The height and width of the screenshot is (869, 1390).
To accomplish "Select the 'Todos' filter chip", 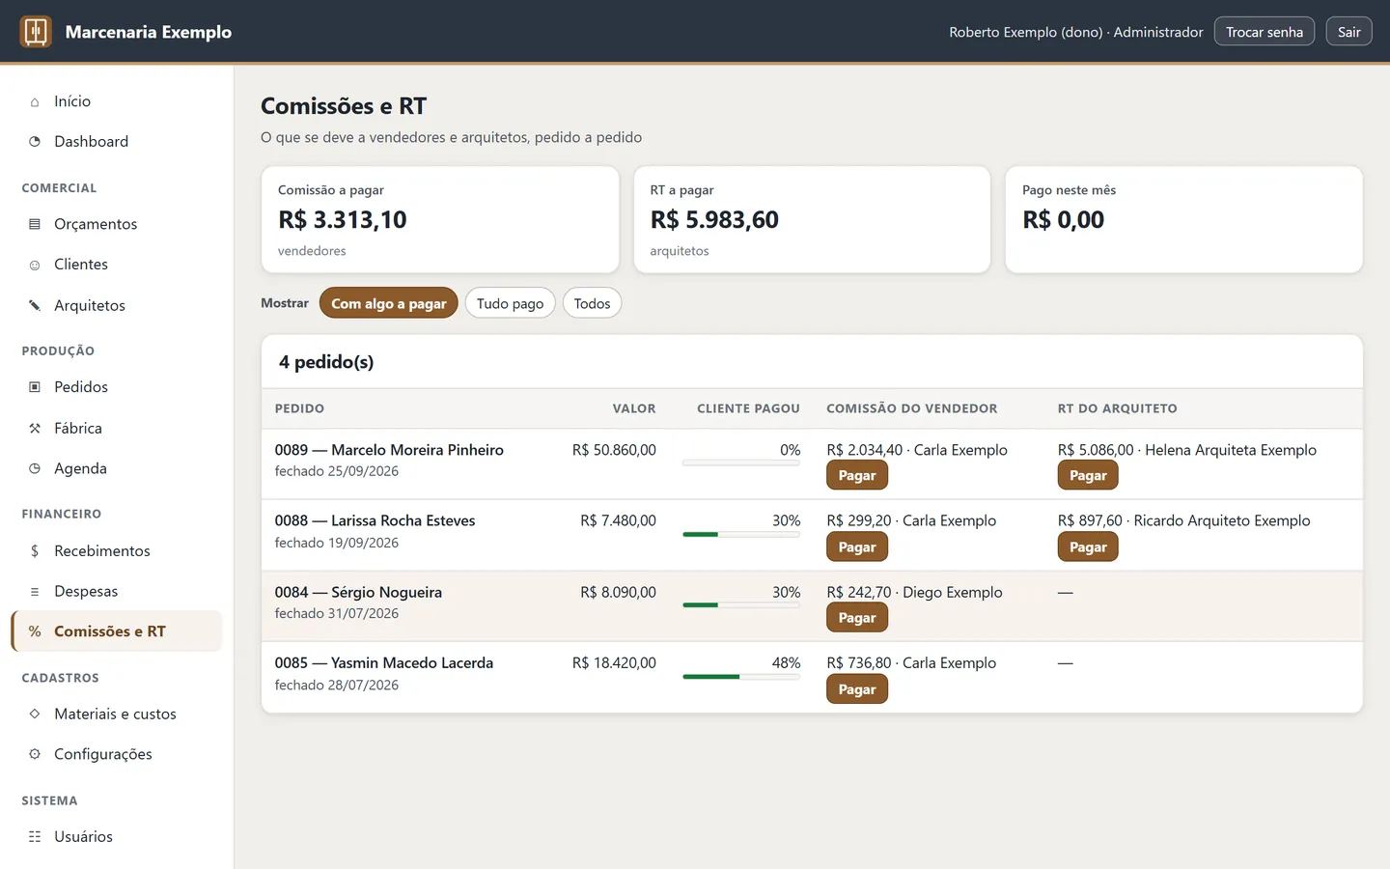I will click(592, 303).
